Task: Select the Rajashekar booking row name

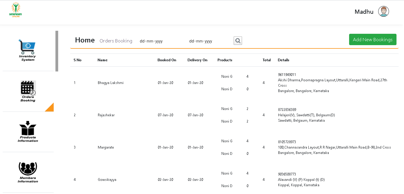Action: click(x=106, y=115)
